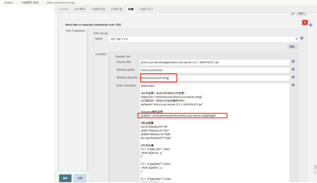Go to Jenkins breadcrumb home link

(9, 3)
